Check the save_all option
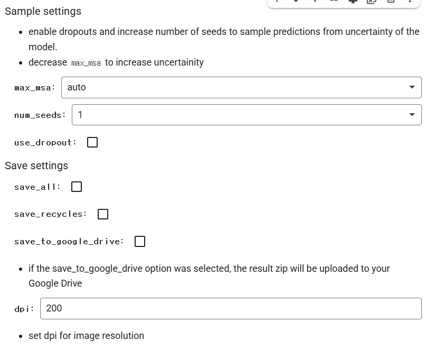This screenshot has height=349, width=425. (77, 187)
